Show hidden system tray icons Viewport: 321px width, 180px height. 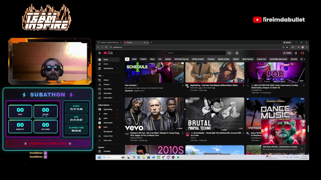coord(284,157)
